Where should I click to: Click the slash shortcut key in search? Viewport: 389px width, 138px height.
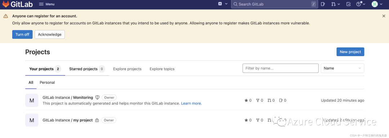tap(314, 4)
